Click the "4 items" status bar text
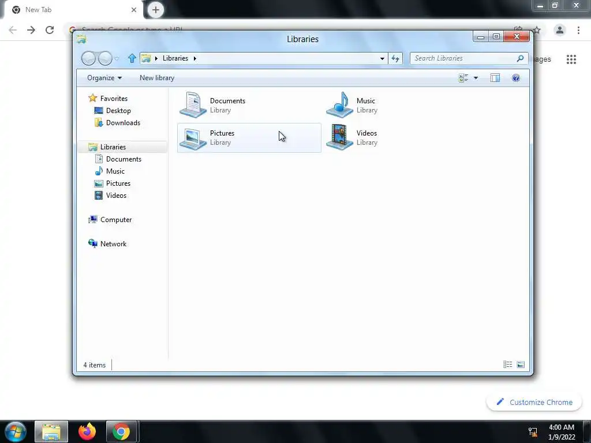The height and width of the screenshot is (443, 591). coord(94,365)
